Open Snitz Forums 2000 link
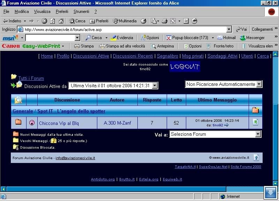This screenshot has height=201, width=279. point(246,167)
